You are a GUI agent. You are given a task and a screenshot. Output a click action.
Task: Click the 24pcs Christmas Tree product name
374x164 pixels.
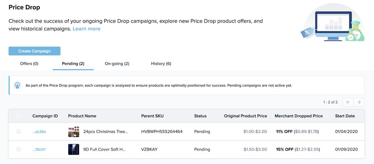[106, 132]
